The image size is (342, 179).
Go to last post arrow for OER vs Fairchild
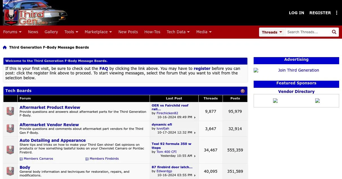195,117
